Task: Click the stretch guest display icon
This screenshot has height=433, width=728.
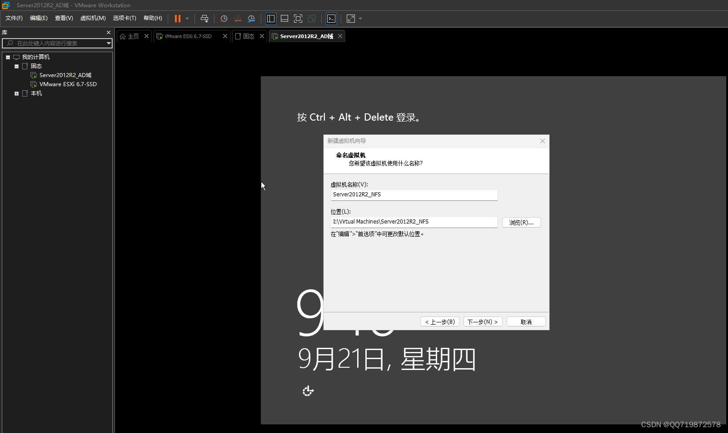Action: pyautogui.click(x=351, y=19)
